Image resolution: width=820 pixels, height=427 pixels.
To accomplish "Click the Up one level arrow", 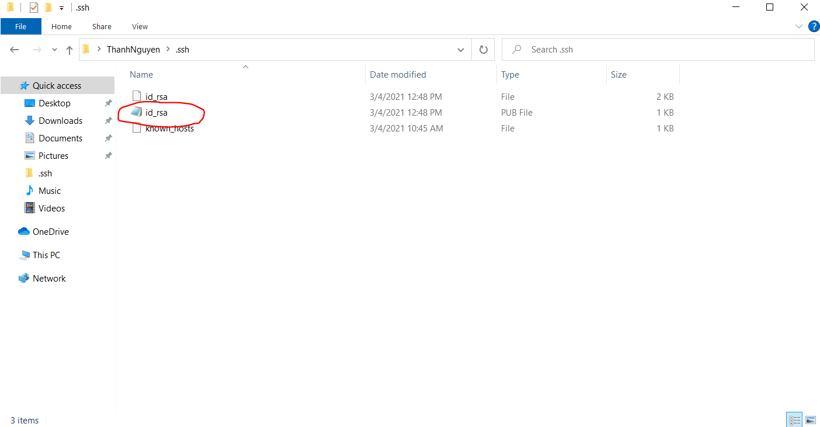I will coord(70,50).
